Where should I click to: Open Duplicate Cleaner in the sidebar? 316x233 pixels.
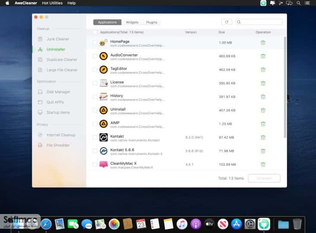click(58, 60)
